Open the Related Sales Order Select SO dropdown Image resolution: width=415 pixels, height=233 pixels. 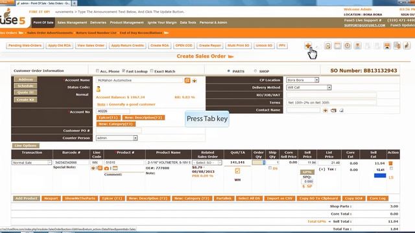point(207,162)
